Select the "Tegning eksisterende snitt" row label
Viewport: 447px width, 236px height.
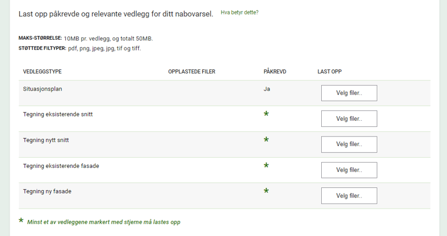[x=58, y=114]
